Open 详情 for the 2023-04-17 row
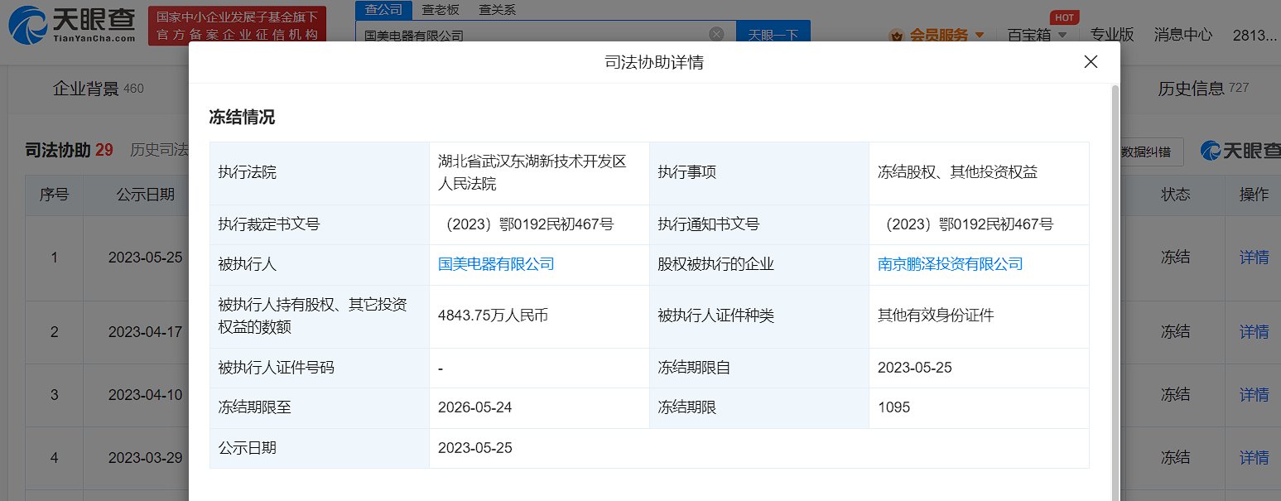The width and height of the screenshot is (1281, 501). tap(1254, 332)
